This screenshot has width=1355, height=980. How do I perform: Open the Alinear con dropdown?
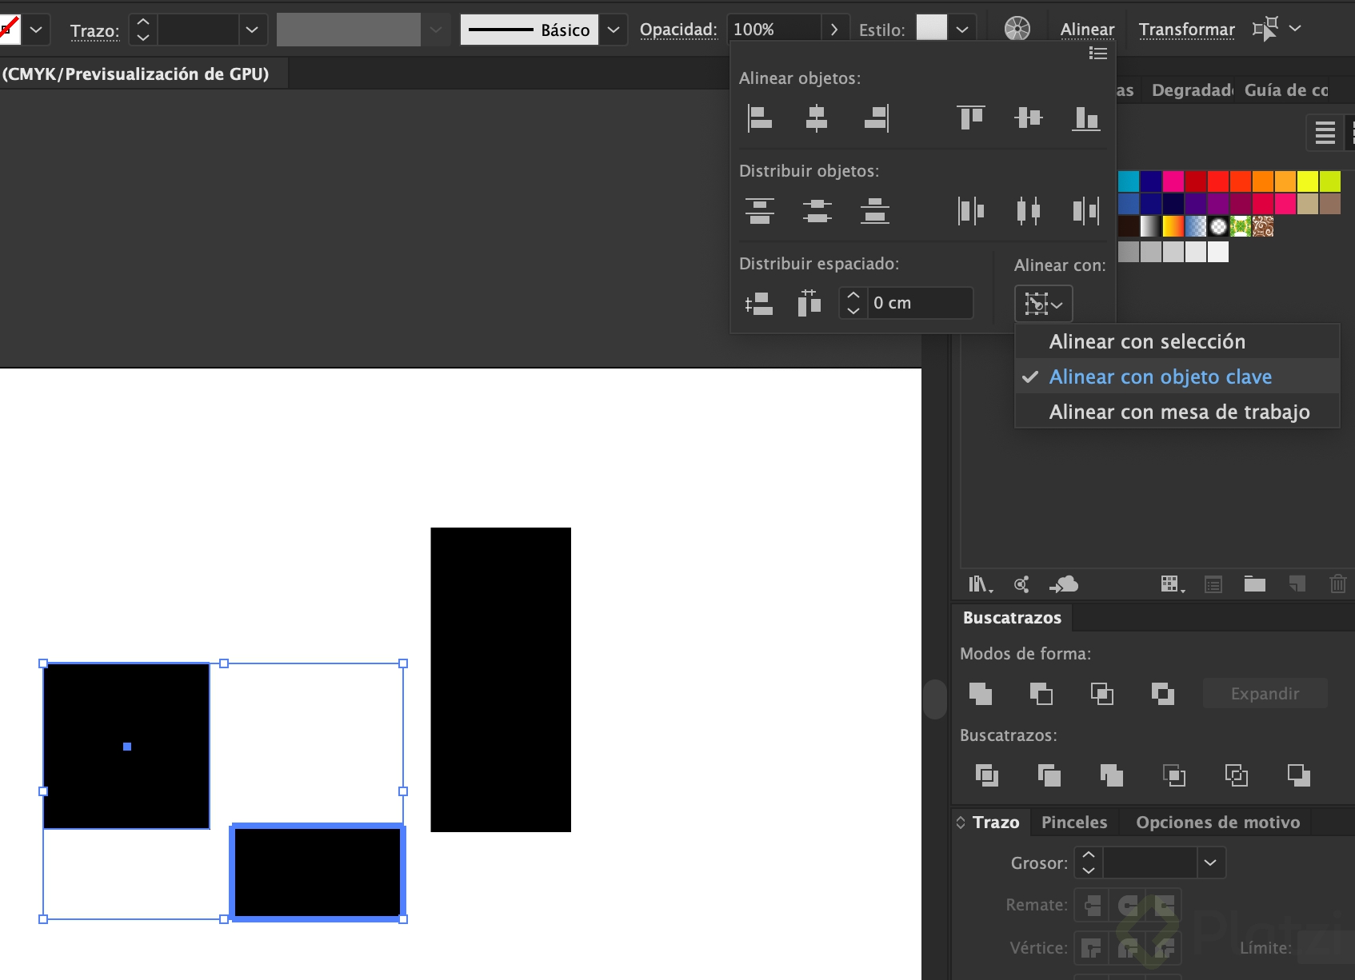point(1044,304)
